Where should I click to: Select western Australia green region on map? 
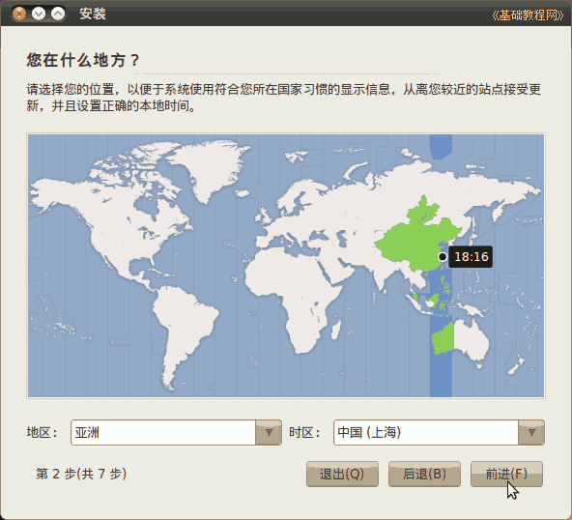[443, 339]
